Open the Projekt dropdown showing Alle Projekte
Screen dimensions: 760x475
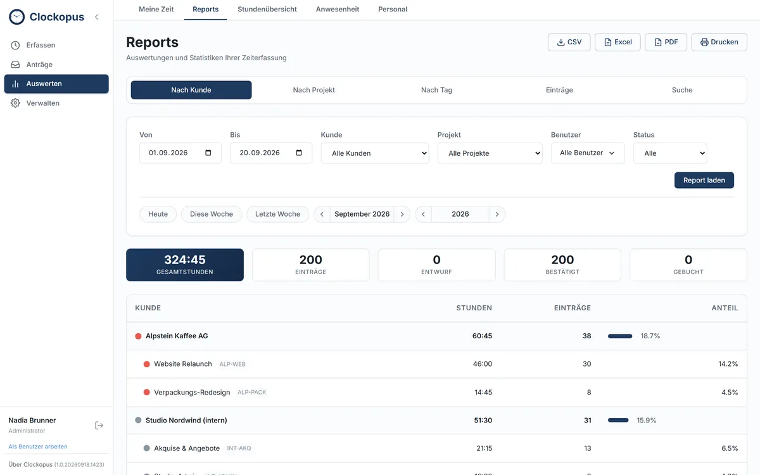490,153
